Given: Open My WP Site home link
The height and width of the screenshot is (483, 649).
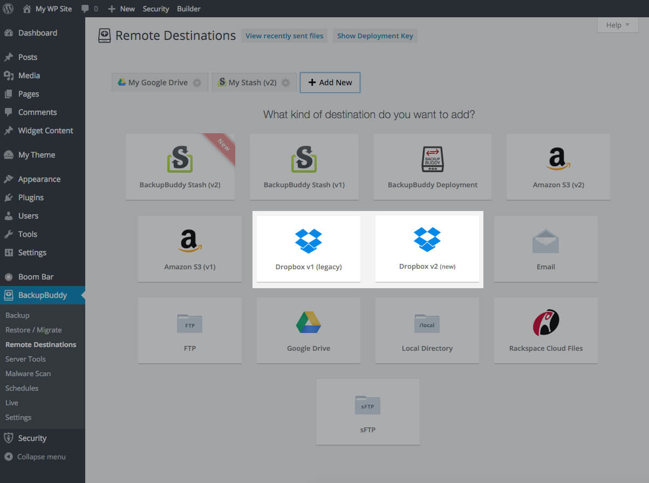Looking at the screenshot, I should 47,9.
